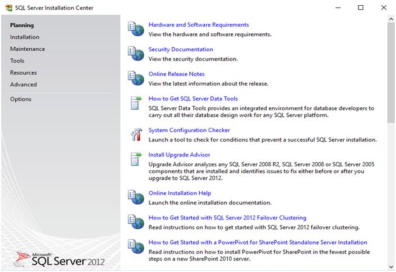Click the vertical scrollbar thumb
Viewport: 396px width, 272px height.
pos(391,73)
